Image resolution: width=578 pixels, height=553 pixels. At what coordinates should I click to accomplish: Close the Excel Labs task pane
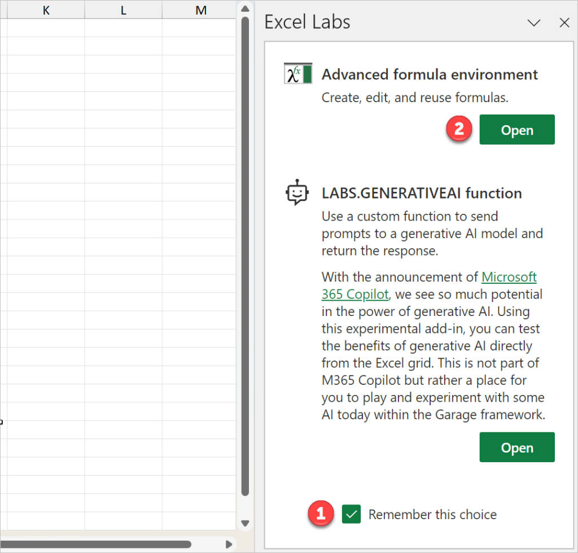point(564,23)
